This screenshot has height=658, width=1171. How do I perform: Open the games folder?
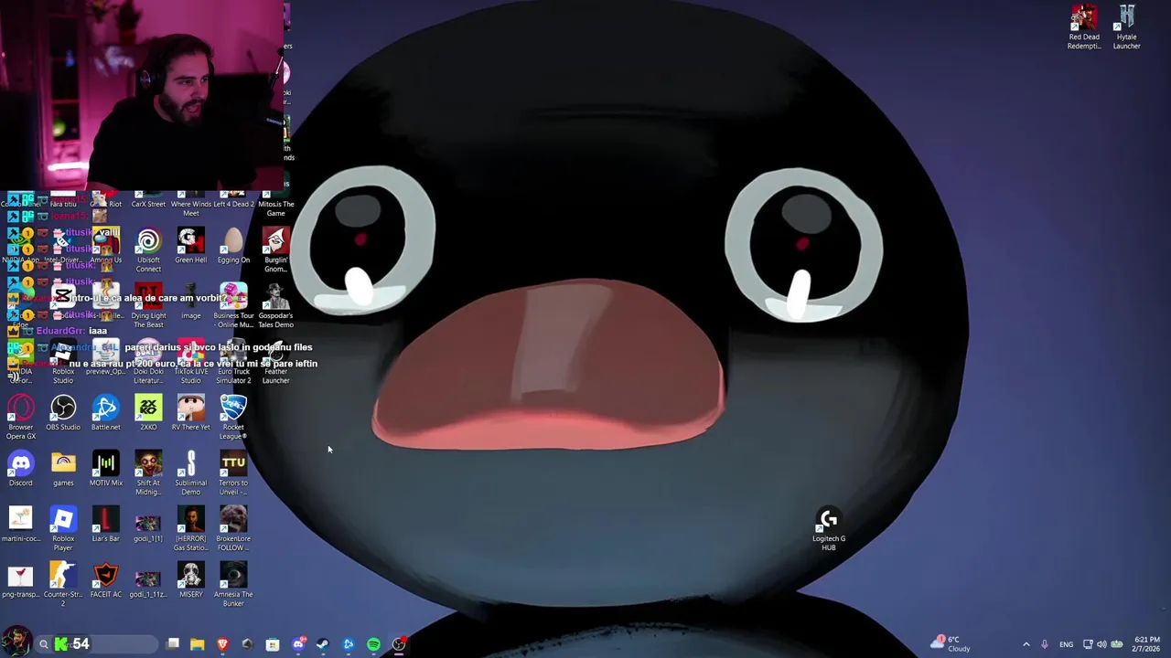[x=63, y=469]
